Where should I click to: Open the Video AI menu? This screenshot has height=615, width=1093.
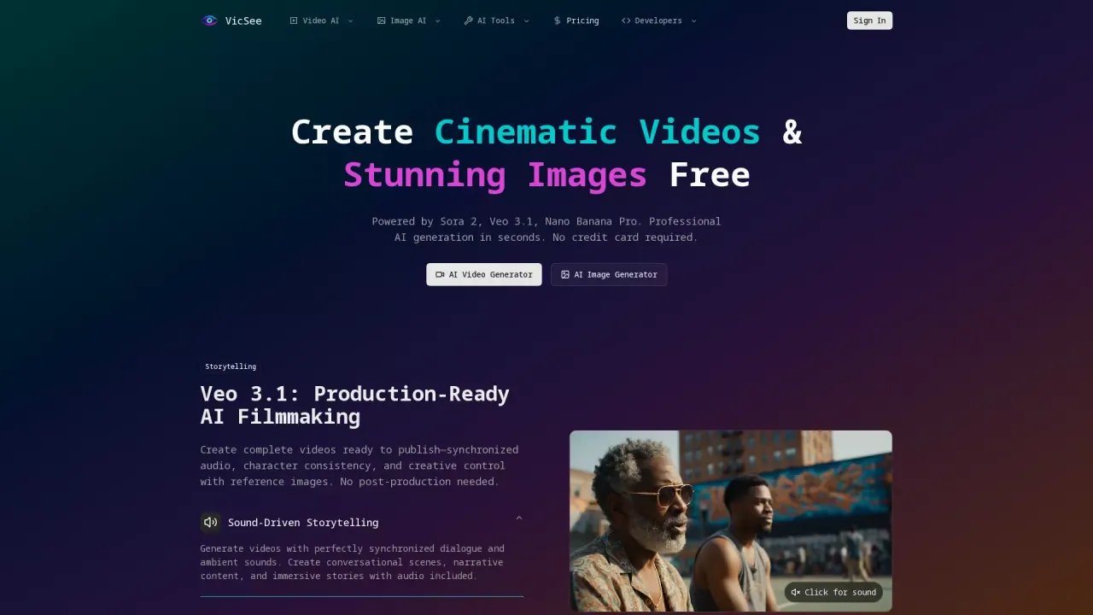point(322,20)
